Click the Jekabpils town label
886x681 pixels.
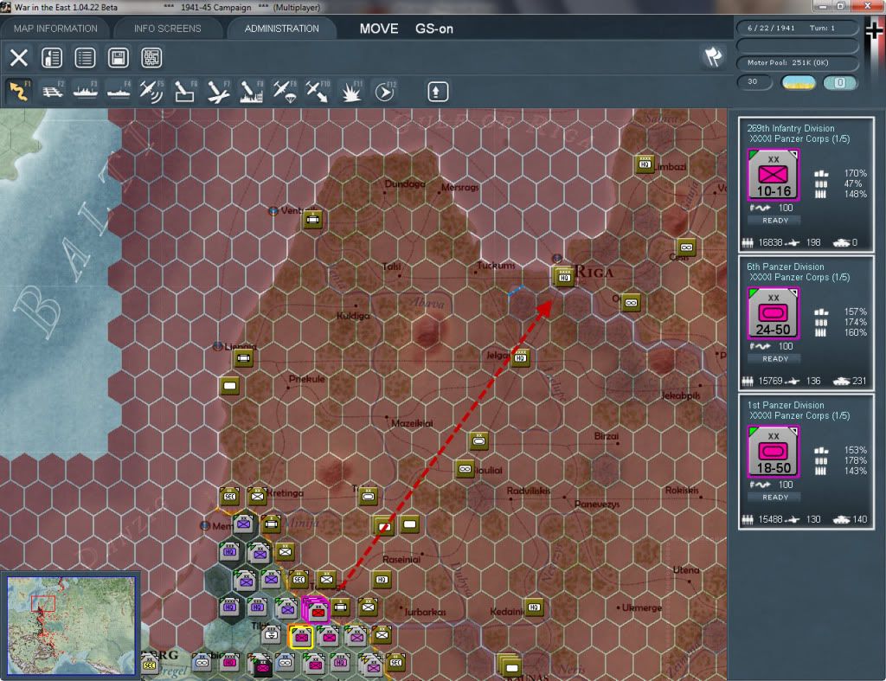pos(681,395)
